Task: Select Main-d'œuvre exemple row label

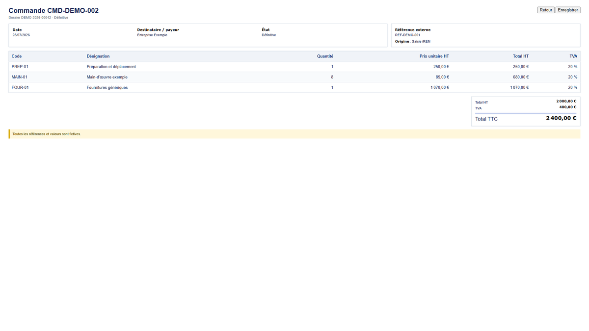Action: 107,77
